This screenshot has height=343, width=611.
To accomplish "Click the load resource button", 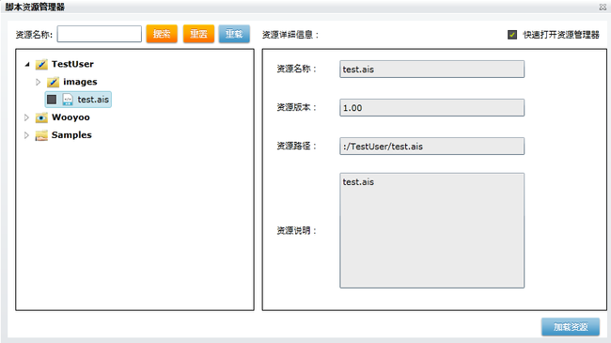I will [571, 327].
